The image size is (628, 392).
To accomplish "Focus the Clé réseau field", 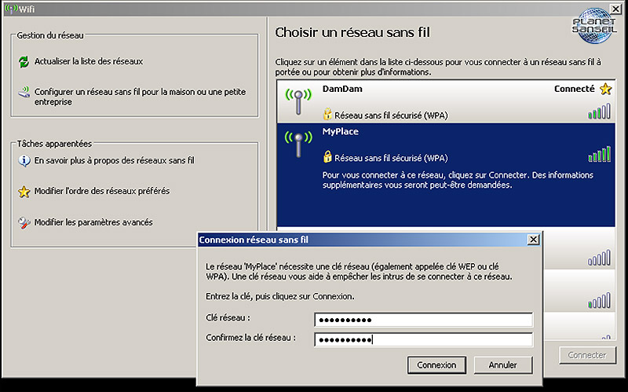I will [424, 320].
